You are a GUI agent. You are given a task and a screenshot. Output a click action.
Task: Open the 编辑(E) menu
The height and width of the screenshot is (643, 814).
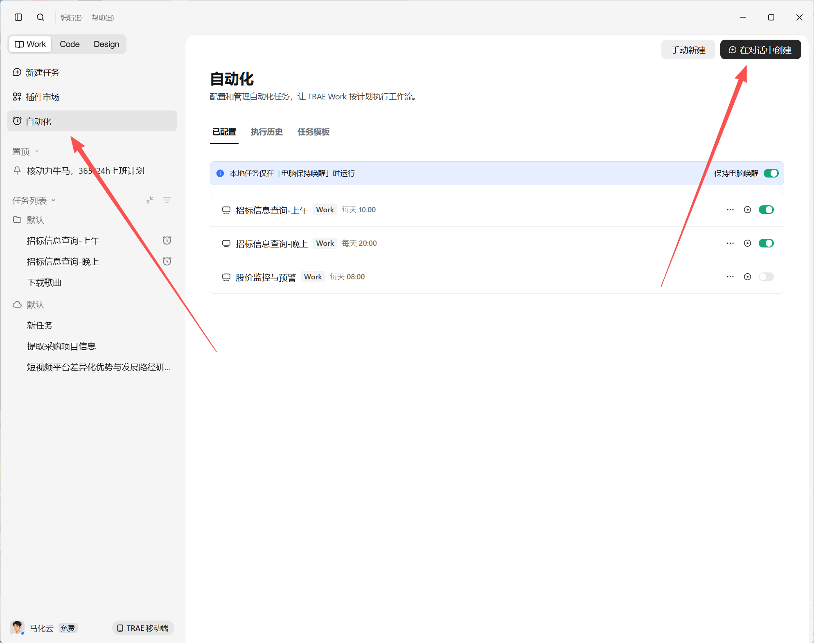pyautogui.click(x=71, y=18)
